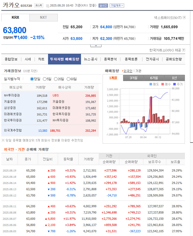Open the 기업개요 dropdown
The width and height of the screenshot is (193, 236).
tap(117, 6)
